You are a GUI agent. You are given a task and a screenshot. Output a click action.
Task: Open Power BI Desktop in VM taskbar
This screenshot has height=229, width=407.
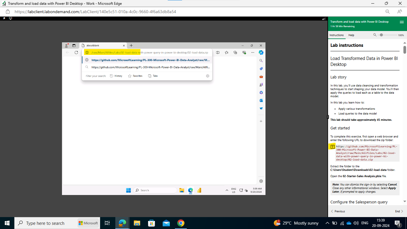tap(199, 190)
